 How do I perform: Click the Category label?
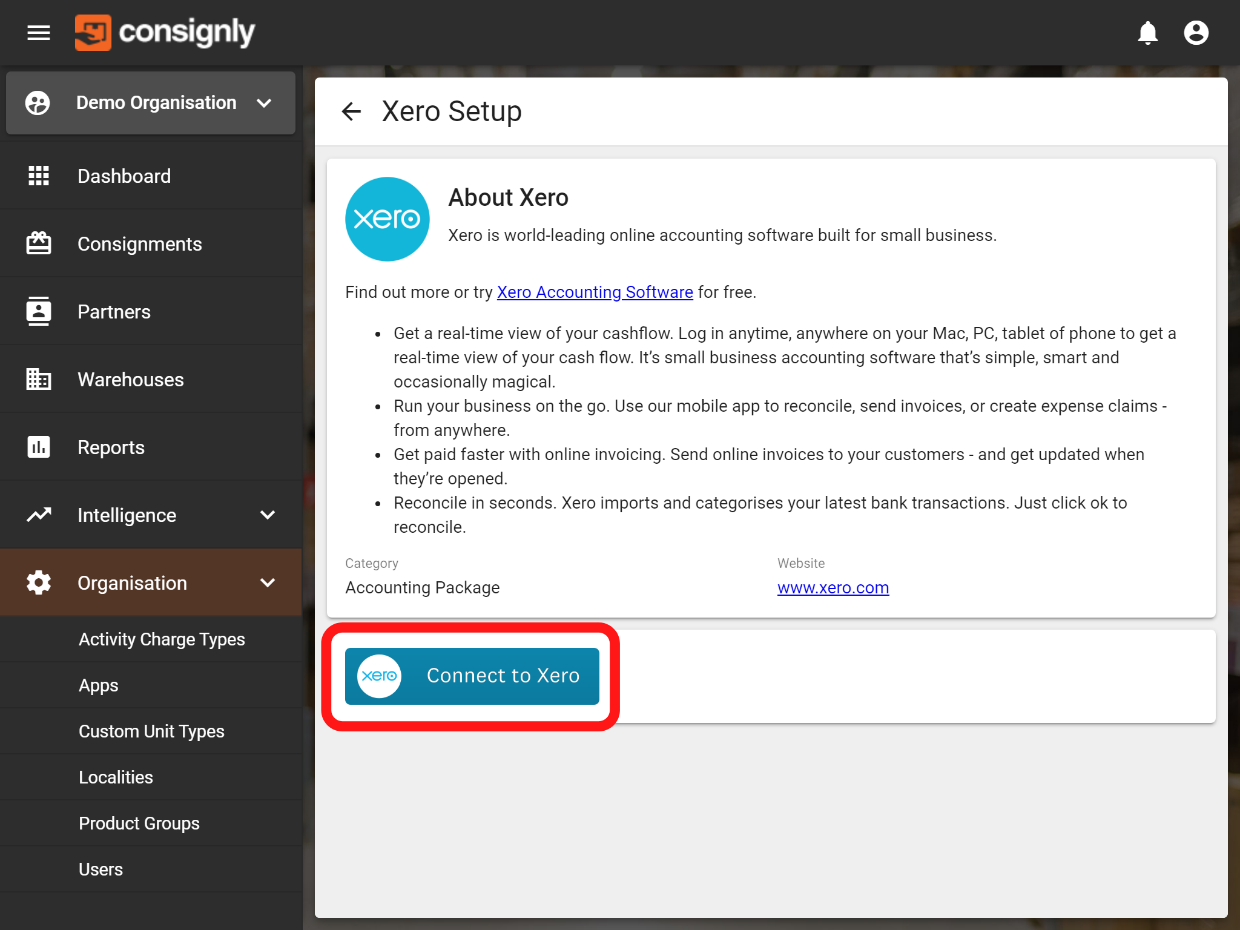click(x=372, y=563)
